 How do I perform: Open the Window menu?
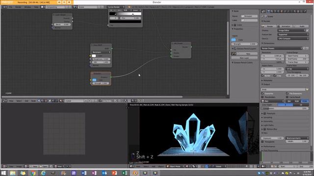pyautogui.click(x=27, y=7)
